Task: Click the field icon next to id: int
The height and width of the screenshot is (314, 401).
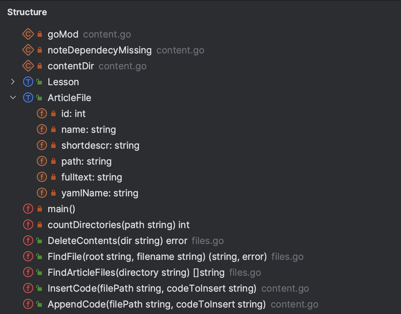Action: [x=42, y=113]
